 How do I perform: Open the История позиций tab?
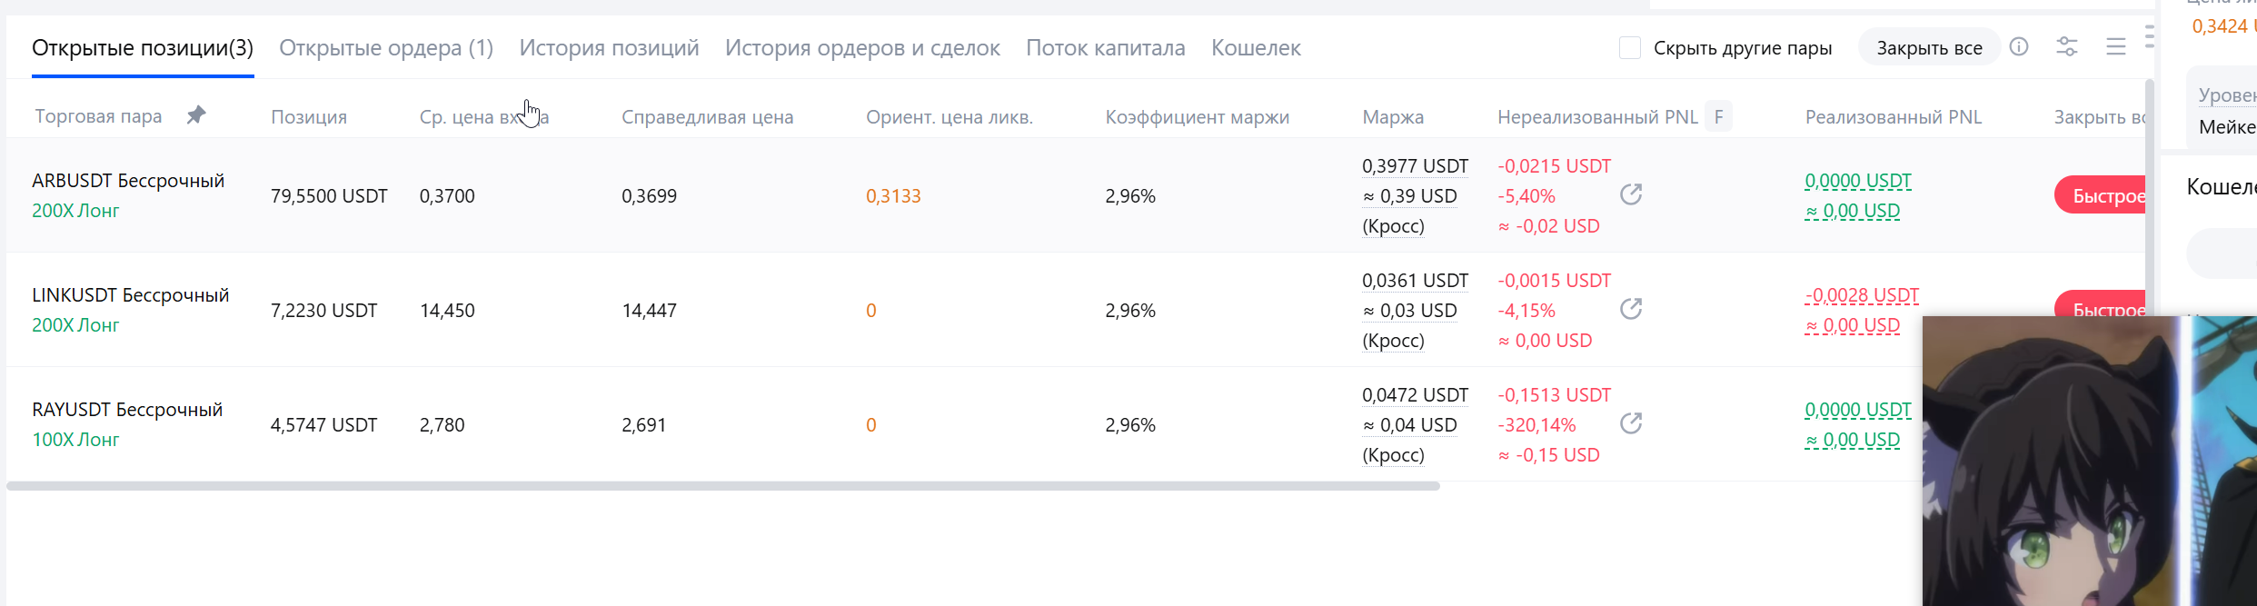pyautogui.click(x=610, y=48)
